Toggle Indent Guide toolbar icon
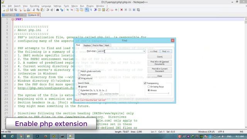This screenshot has width=247, height=139. click(x=95, y=10)
